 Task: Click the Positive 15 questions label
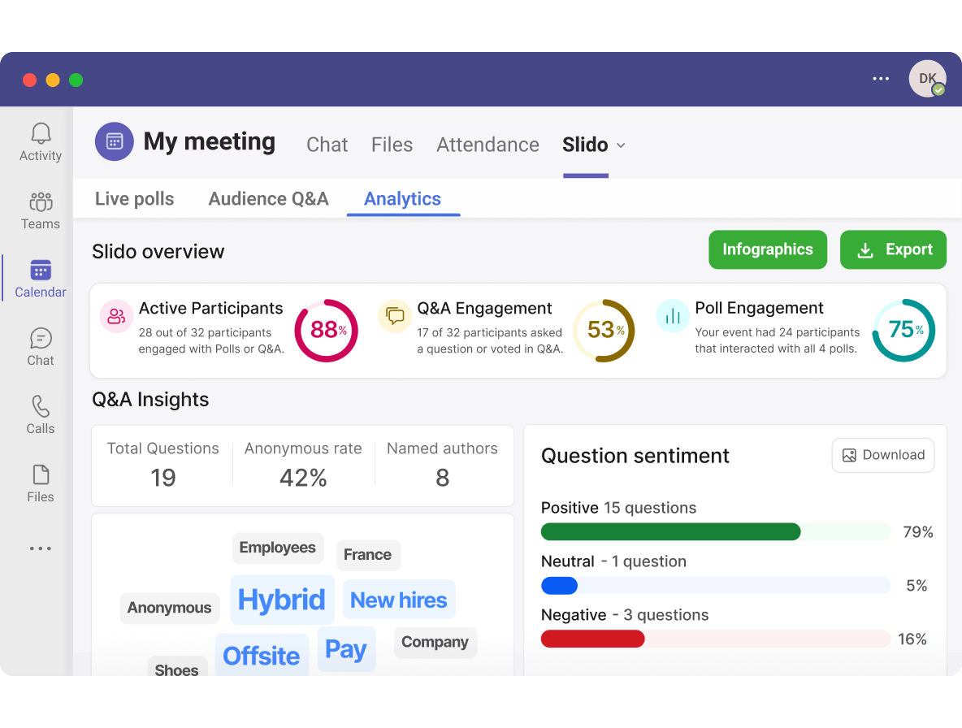click(618, 508)
